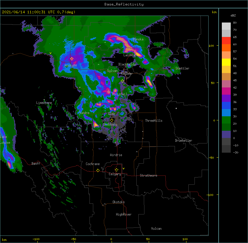248x243 pixels.
Task: Click the Banff town label
Action: (x=36, y=164)
